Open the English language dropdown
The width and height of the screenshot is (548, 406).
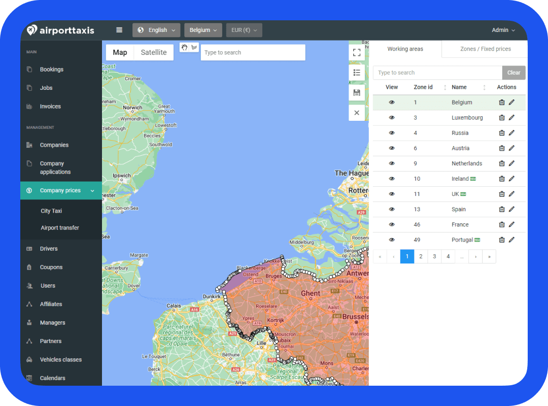click(156, 30)
